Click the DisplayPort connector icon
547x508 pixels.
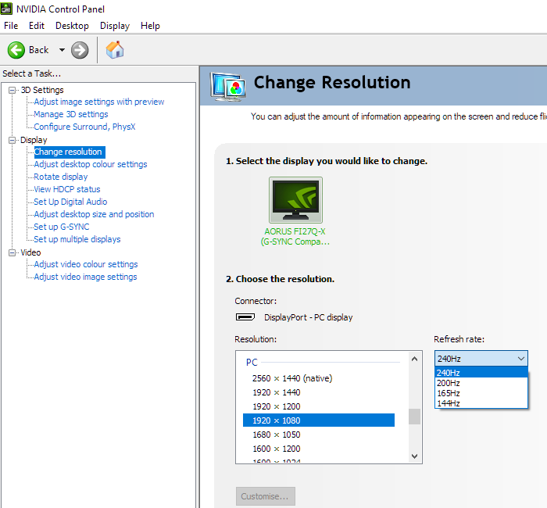click(x=245, y=317)
